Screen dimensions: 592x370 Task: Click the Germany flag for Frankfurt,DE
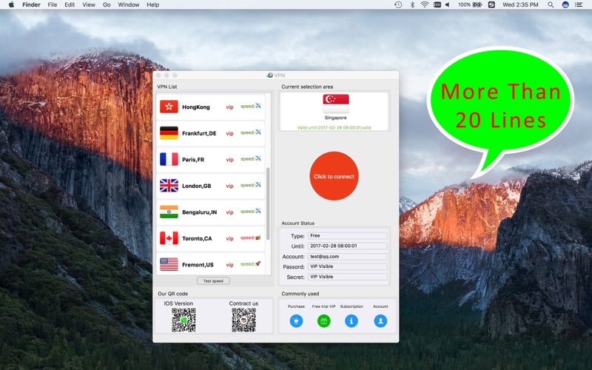point(169,133)
